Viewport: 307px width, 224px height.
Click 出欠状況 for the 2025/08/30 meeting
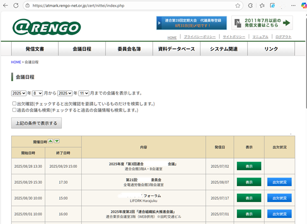pos(279,198)
